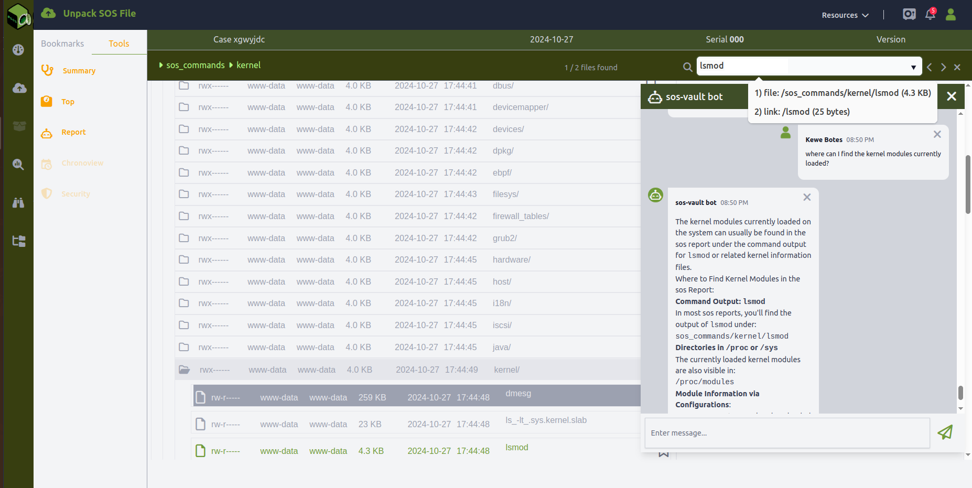Switch to the Bookmarks tab
Screen dimensions: 972x488
(x=62, y=44)
